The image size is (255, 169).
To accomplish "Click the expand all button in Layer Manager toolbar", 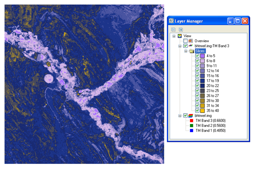I will coord(181,30).
